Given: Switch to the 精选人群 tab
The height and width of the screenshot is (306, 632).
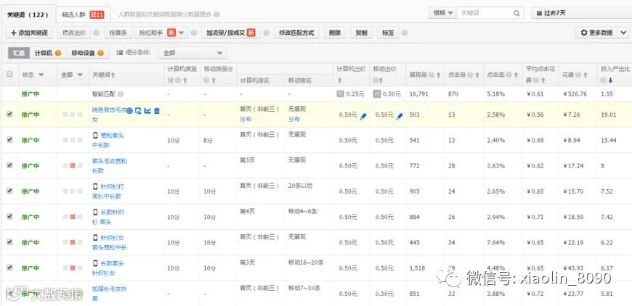Looking at the screenshot, I should point(83,15).
